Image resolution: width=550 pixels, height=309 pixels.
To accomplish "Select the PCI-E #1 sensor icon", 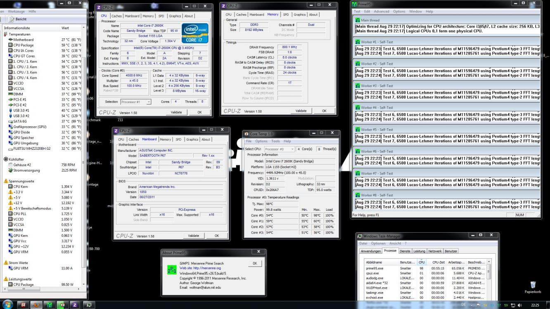I will click(x=11, y=99).
